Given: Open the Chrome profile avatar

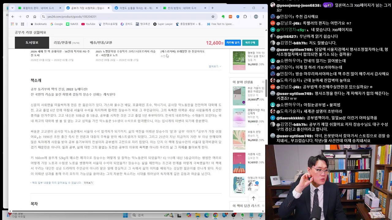Looking at the screenshot, I should pyautogui.click(x=256, y=16).
